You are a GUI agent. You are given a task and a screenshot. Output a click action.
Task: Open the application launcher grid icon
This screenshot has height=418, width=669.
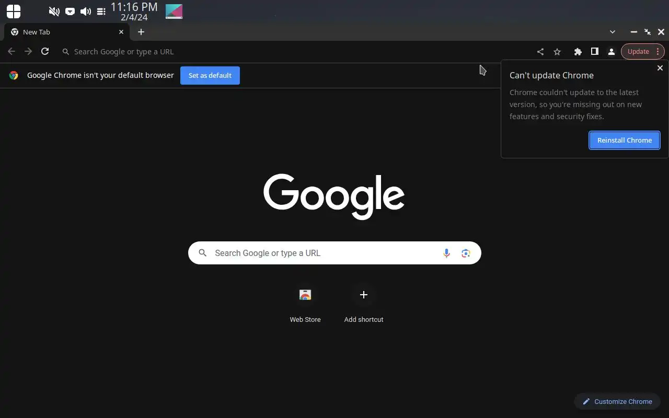[14, 11]
